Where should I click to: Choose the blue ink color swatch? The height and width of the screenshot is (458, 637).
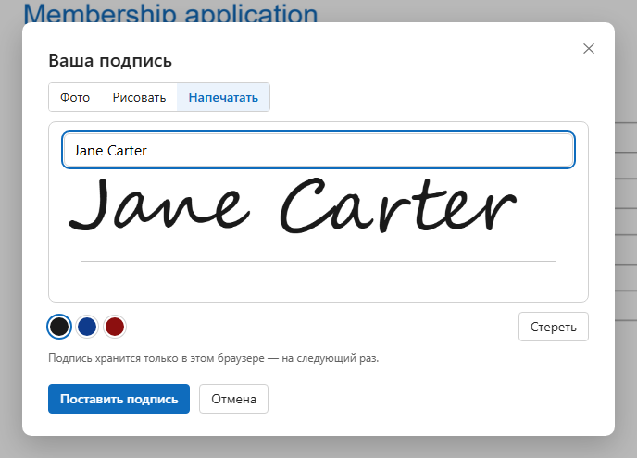tap(87, 327)
